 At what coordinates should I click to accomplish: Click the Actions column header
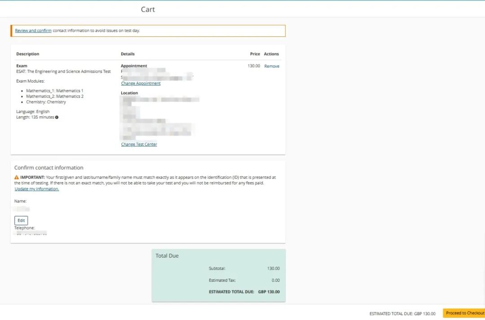[271, 54]
